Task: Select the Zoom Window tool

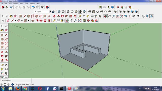Action: pyautogui.click(x=117, y=16)
